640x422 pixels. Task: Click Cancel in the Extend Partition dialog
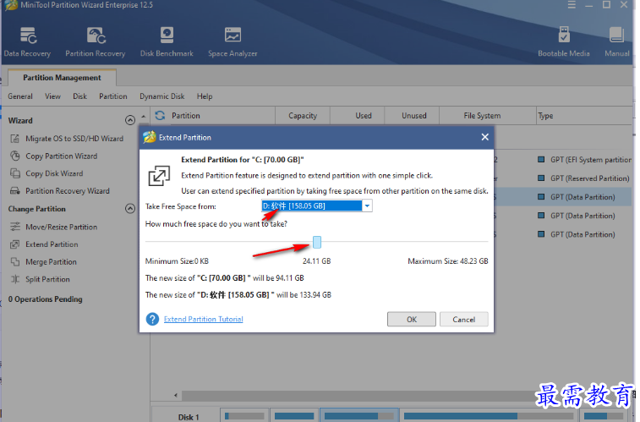[463, 319]
